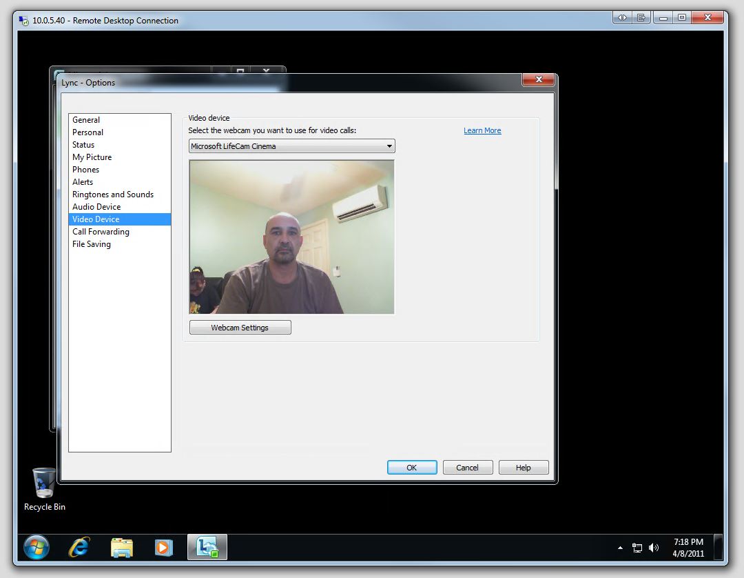Open Audio Device settings
744x578 pixels.
(x=96, y=206)
